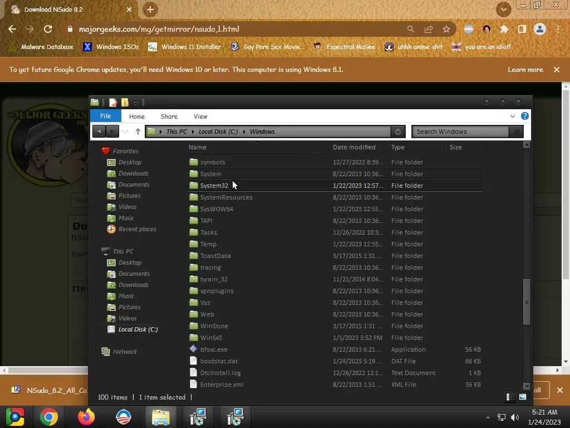Switch to large thumbnails view icon

point(523,397)
